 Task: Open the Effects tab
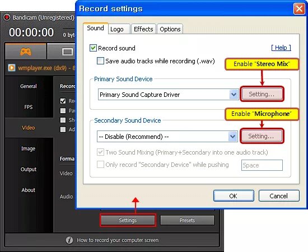point(143,29)
